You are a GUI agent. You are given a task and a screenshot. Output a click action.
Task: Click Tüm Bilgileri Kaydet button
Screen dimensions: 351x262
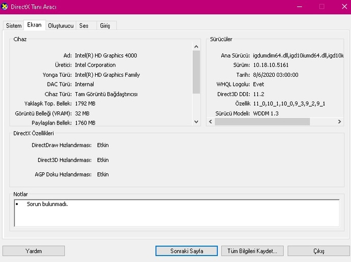pos(252,251)
